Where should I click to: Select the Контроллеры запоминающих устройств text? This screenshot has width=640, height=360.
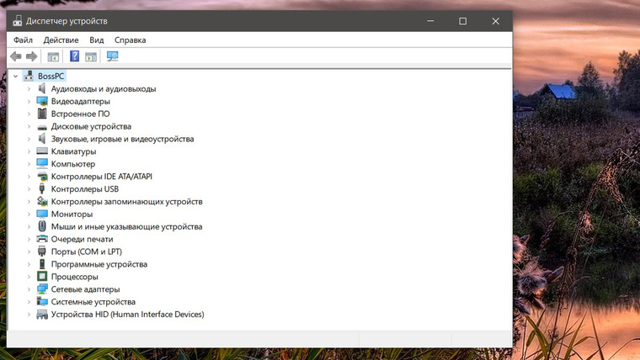pos(126,201)
